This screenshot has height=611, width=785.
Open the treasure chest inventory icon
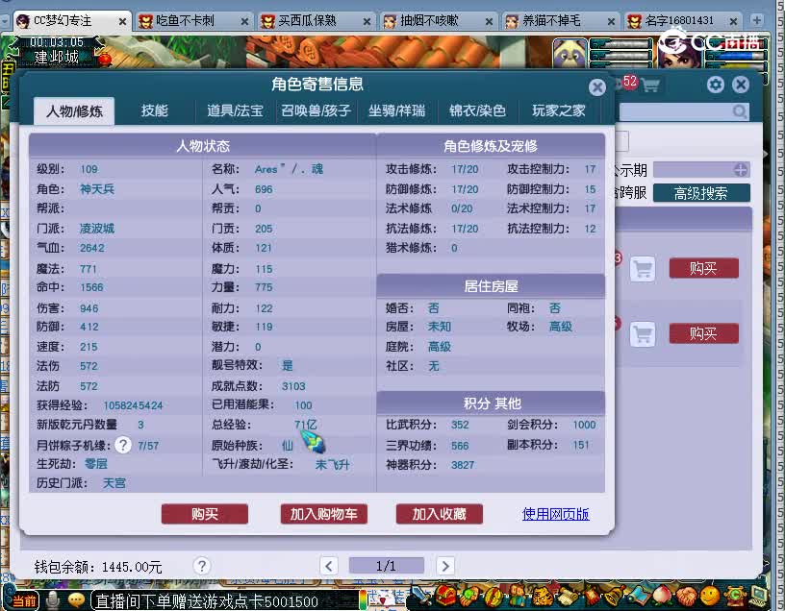pyautogui.click(x=445, y=596)
